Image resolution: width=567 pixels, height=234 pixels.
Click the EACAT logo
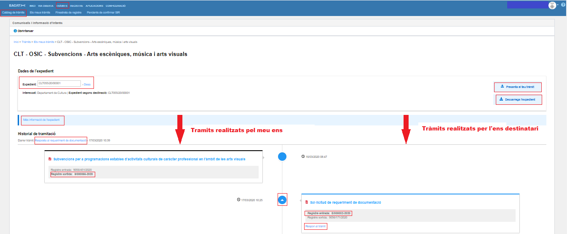[x=17, y=6]
